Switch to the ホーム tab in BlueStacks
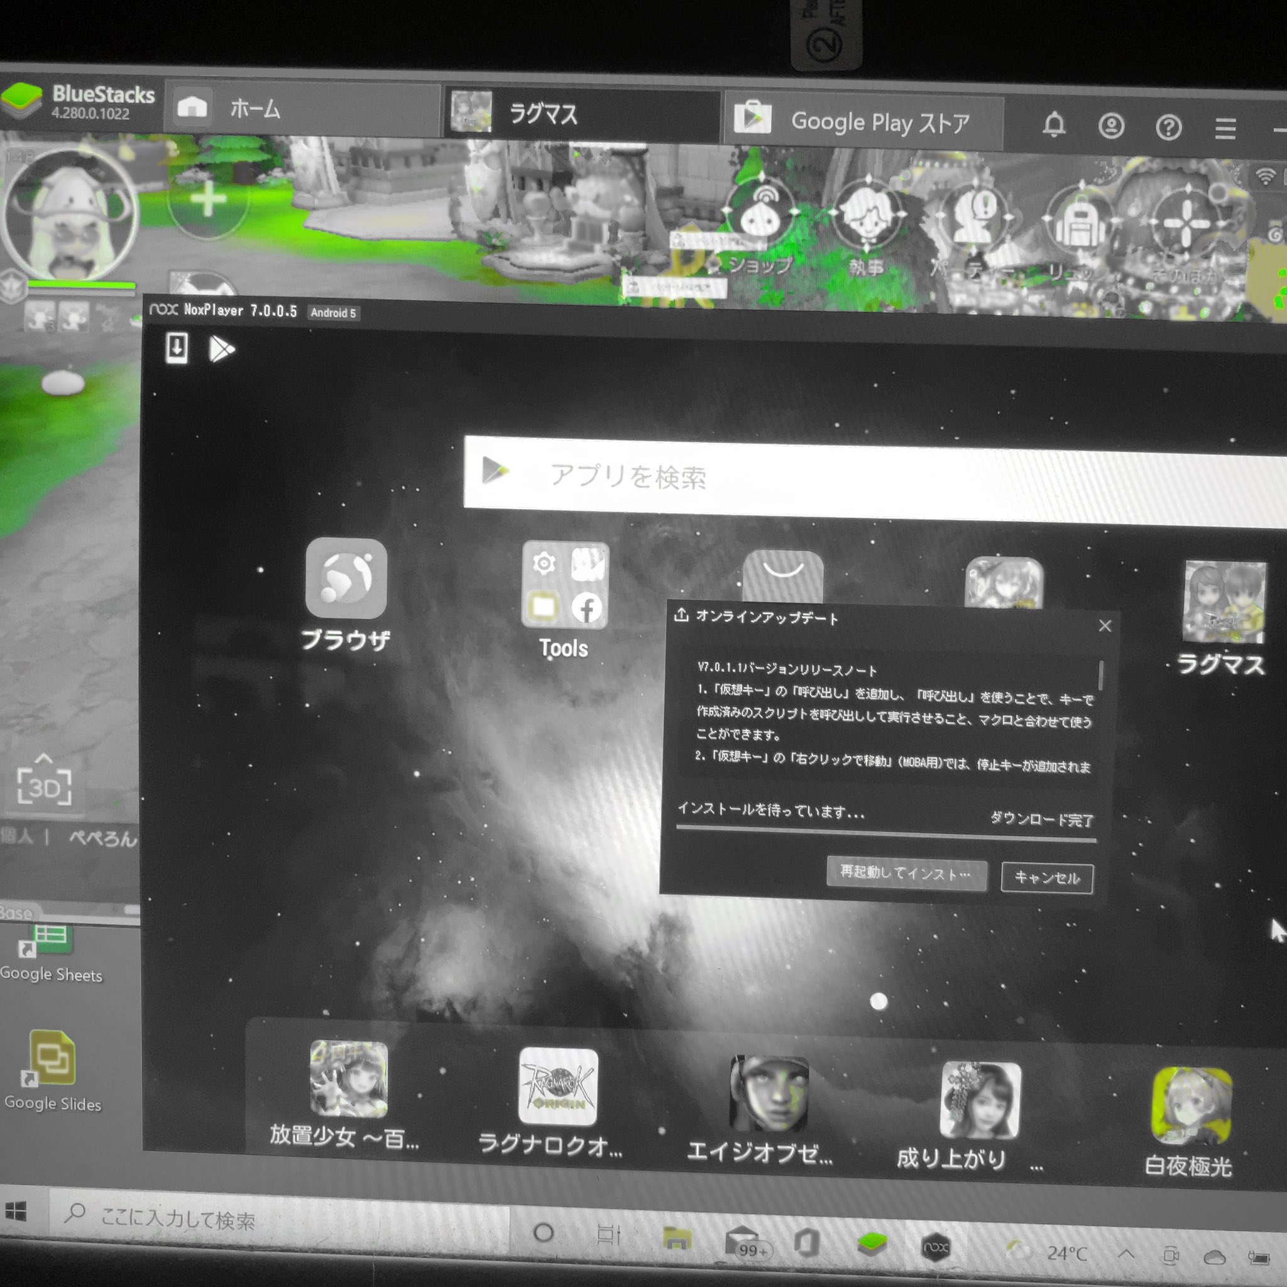This screenshot has height=1287, width=1287. 303,109
